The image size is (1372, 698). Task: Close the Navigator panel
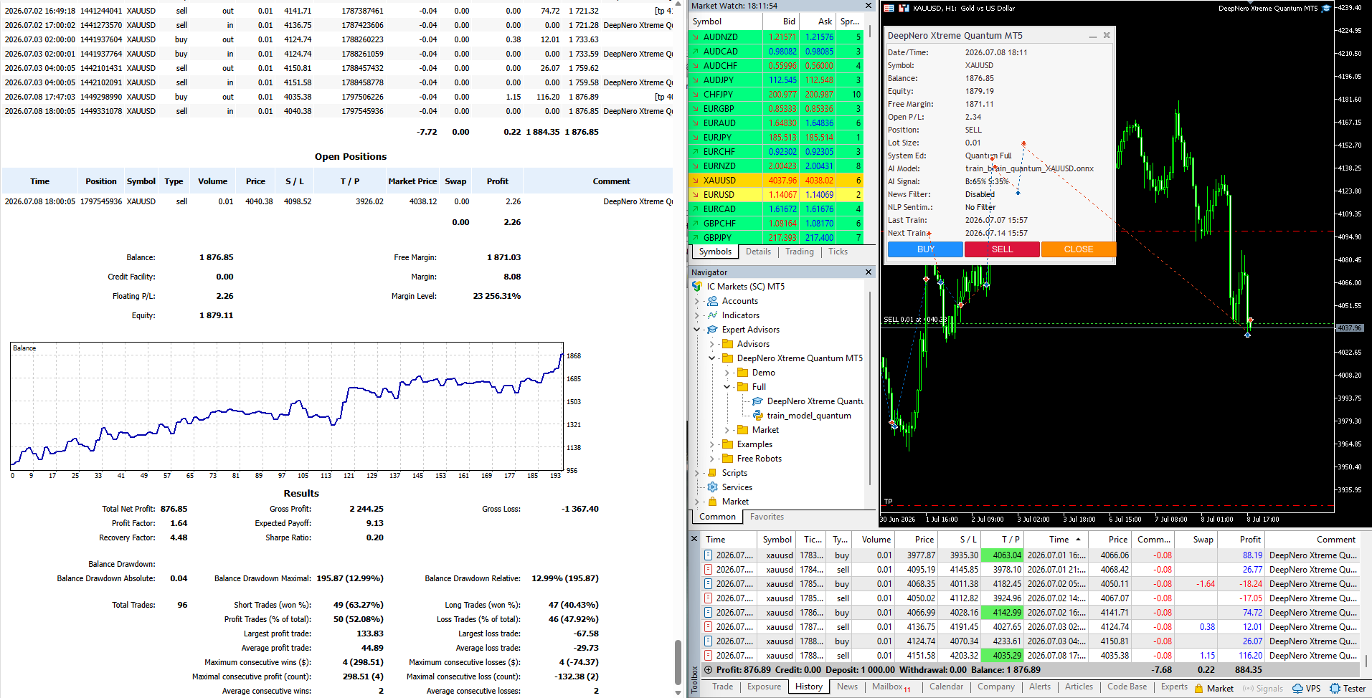(x=869, y=272)
